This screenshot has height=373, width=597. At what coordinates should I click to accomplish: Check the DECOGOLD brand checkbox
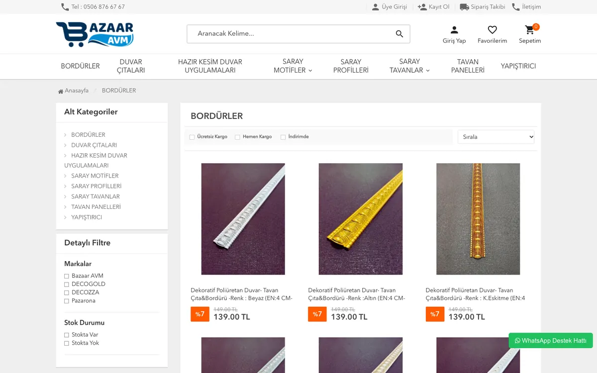click(67, 284)
